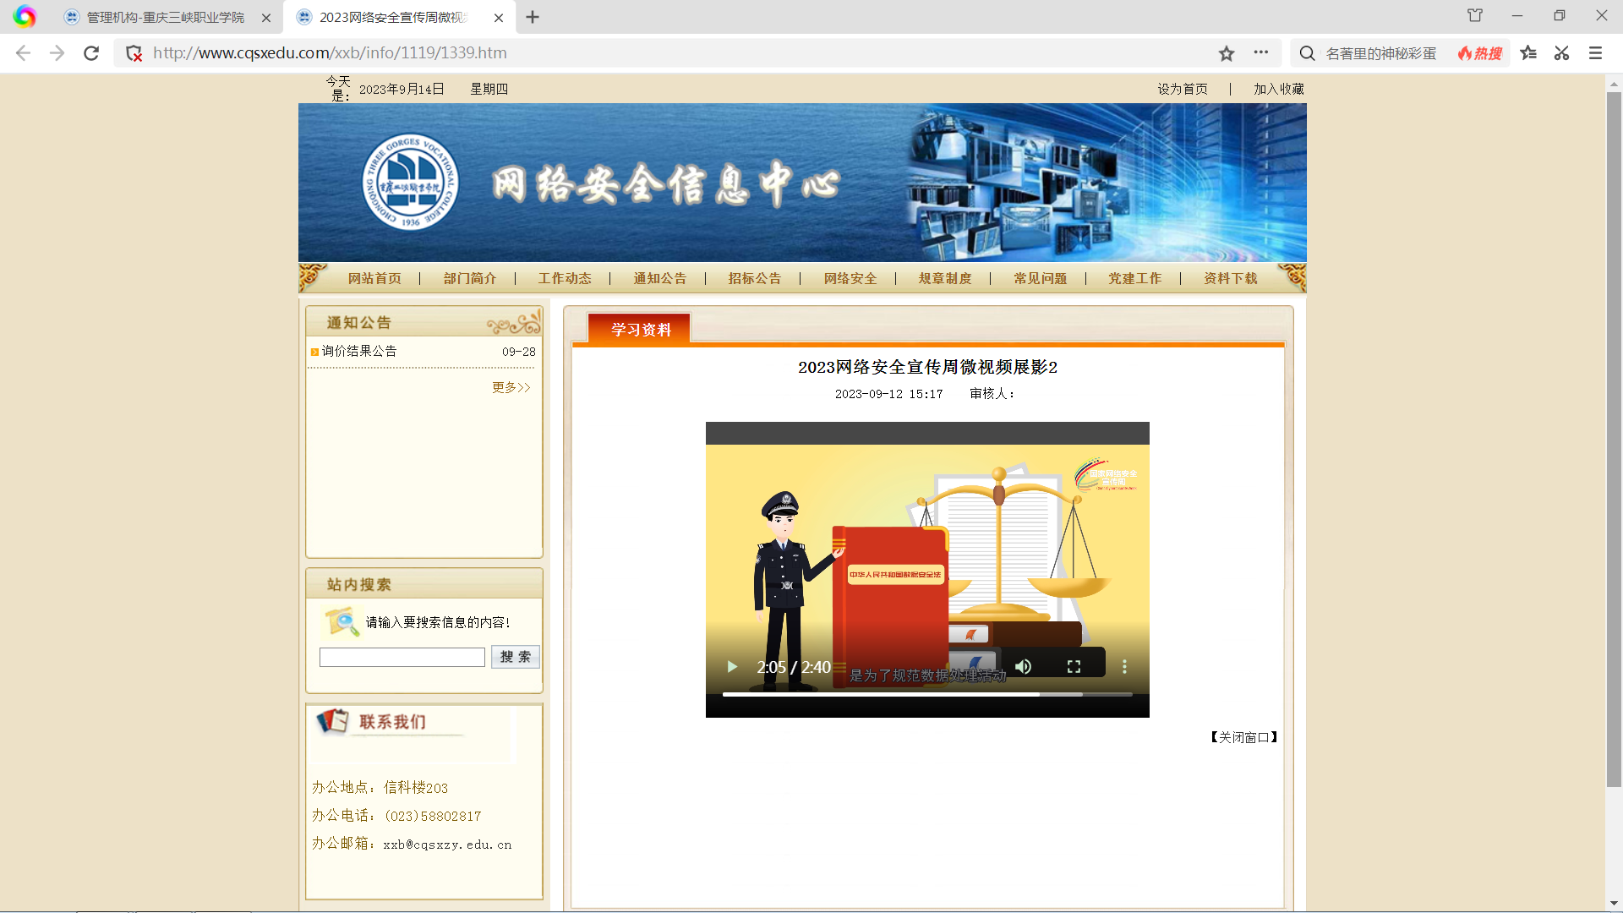1623x913 pixels.
Task: Open the 询价结果公告 notice link
Action: pyautogui.click(x=359, y=351)
